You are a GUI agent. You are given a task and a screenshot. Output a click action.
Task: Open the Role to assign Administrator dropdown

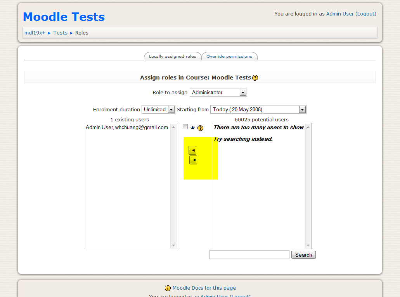click(218, 92)
